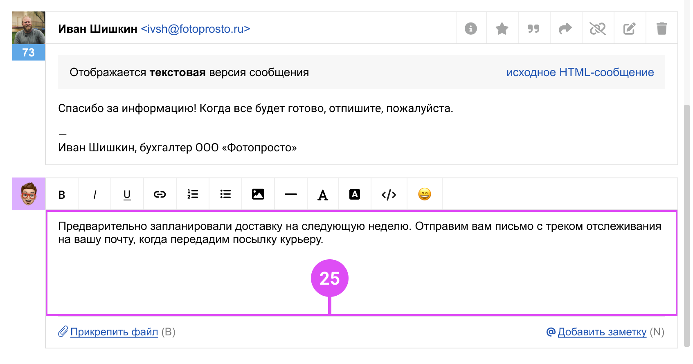Toggle underline formatting in reply editor
This screenshot has width=693, height=364.
pos(127,195)
